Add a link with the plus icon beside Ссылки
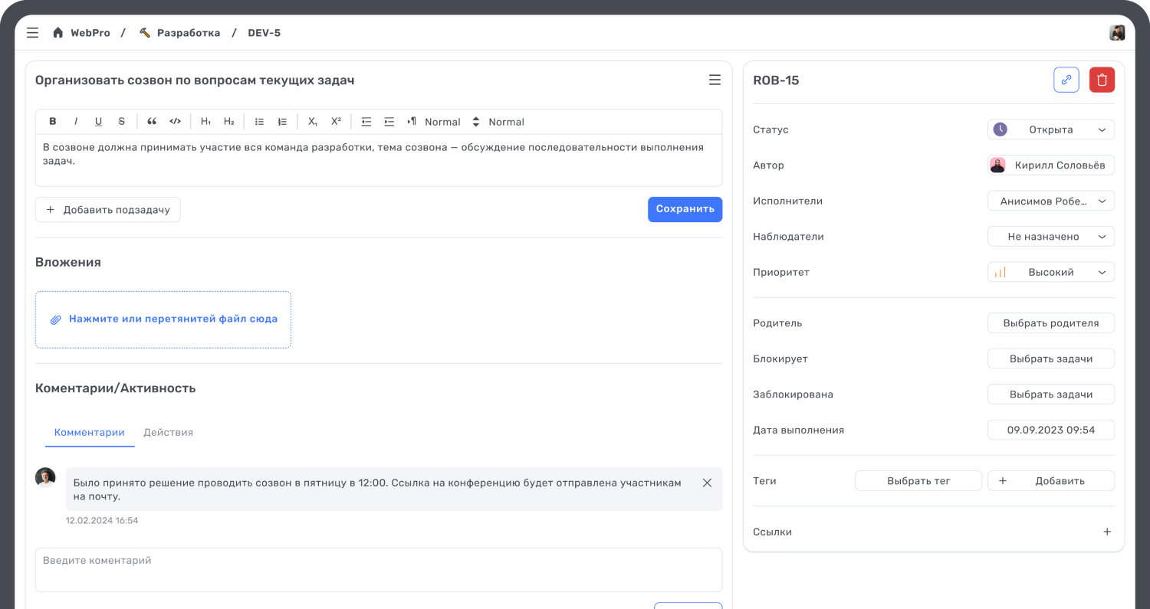 tap(1107, 532)
